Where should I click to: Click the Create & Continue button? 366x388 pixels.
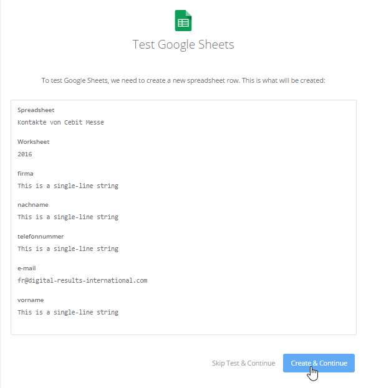tap(319, 362)
